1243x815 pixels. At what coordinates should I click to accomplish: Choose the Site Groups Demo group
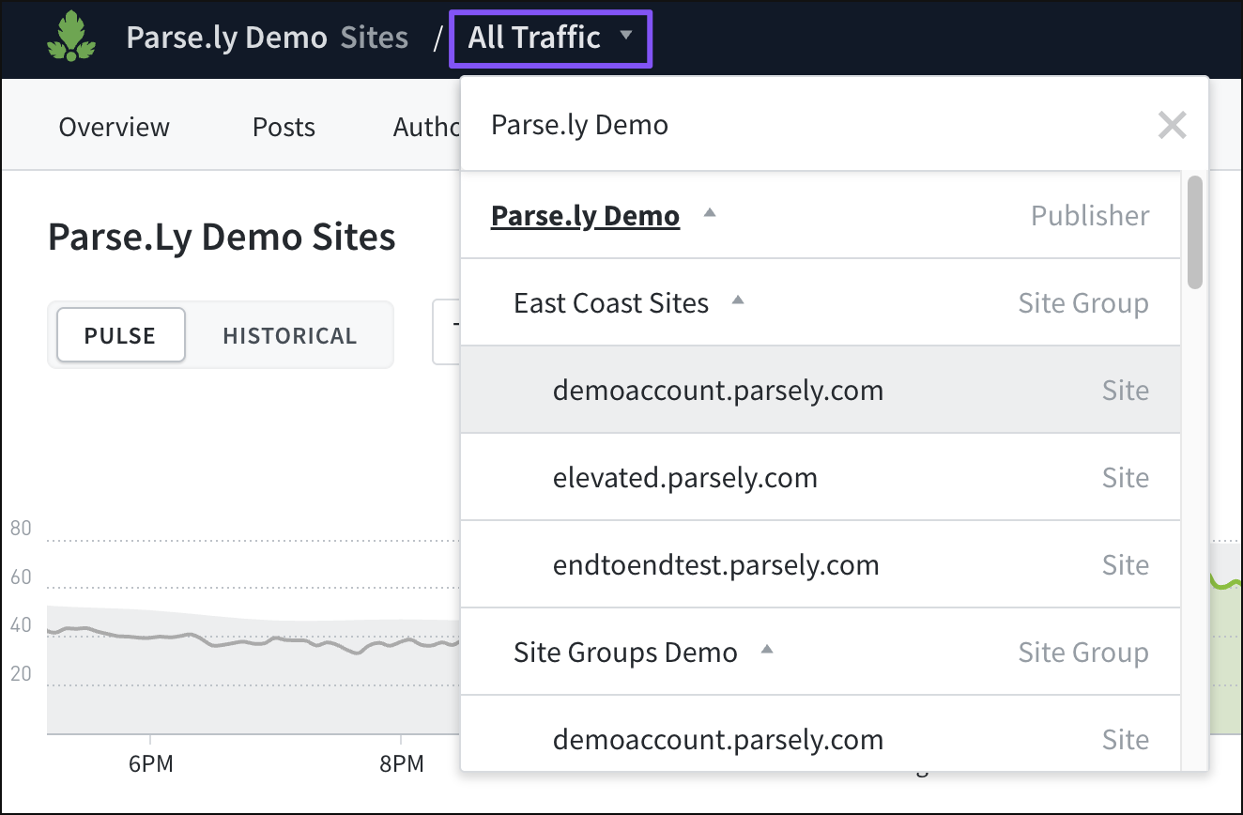click(625, 652)
